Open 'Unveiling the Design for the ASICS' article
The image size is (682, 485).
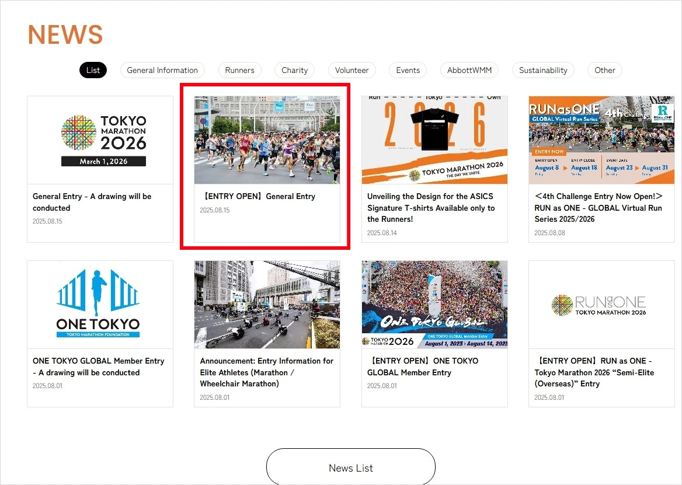click(x=431, y=208)
